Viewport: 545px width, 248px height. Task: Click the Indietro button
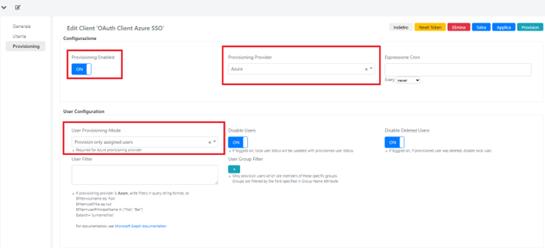pyautogui.click(x=401, y=27)
